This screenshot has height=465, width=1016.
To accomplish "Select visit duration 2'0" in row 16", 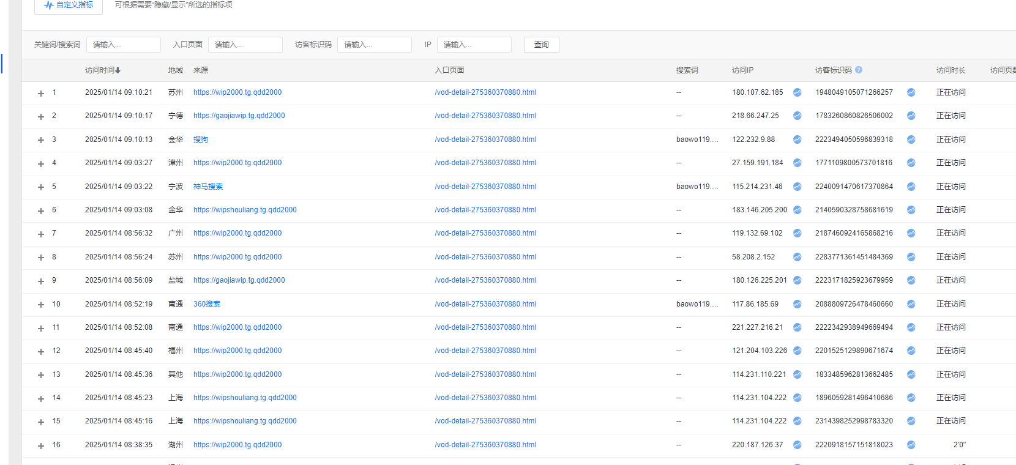I will [x=959, y=445].
